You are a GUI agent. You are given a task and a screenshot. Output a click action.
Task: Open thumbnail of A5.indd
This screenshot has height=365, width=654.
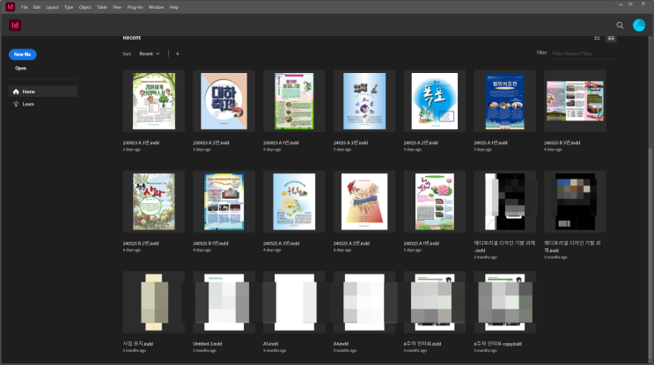[x=294, y=302]
